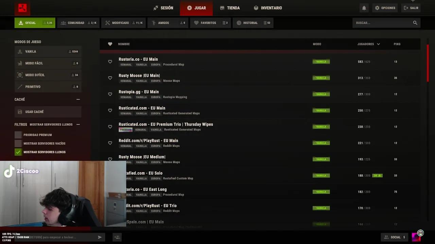The width and height of the screenshot is (435, 244).
Task: Switch to Modificado server list
Action: [123, 23]
